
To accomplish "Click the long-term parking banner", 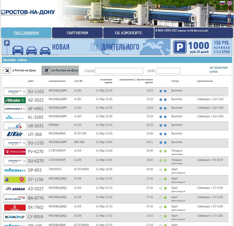I will [x=117, y=47].
